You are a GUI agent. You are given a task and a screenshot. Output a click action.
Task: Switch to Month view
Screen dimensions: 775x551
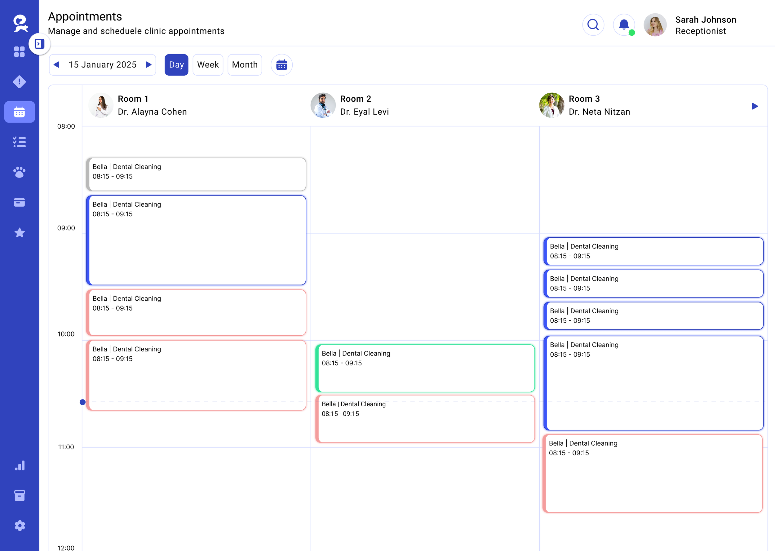(244, 65)
